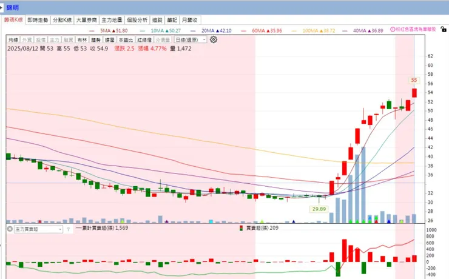
Task: Switch to the 筆記 tab
Action: click(x=172, y=20)
